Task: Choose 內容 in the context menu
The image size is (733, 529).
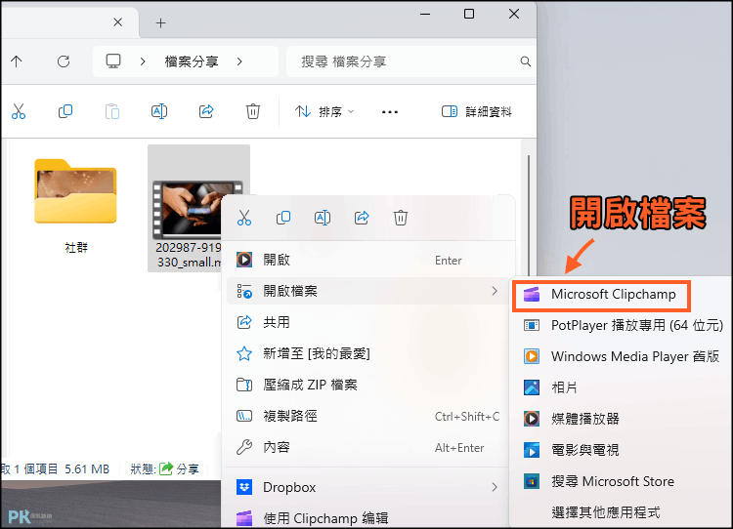Action: (367, 447)
